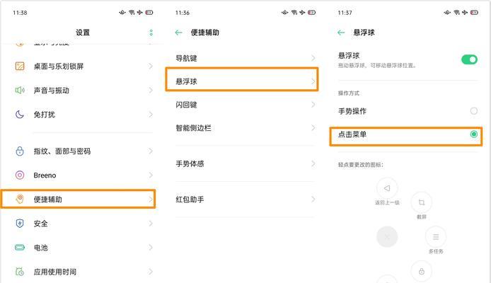Image resolution: width=491 pixels, height=283 pixels.
Task: Expand 导航键 with its chevron arrow
Action: [313, 58]
